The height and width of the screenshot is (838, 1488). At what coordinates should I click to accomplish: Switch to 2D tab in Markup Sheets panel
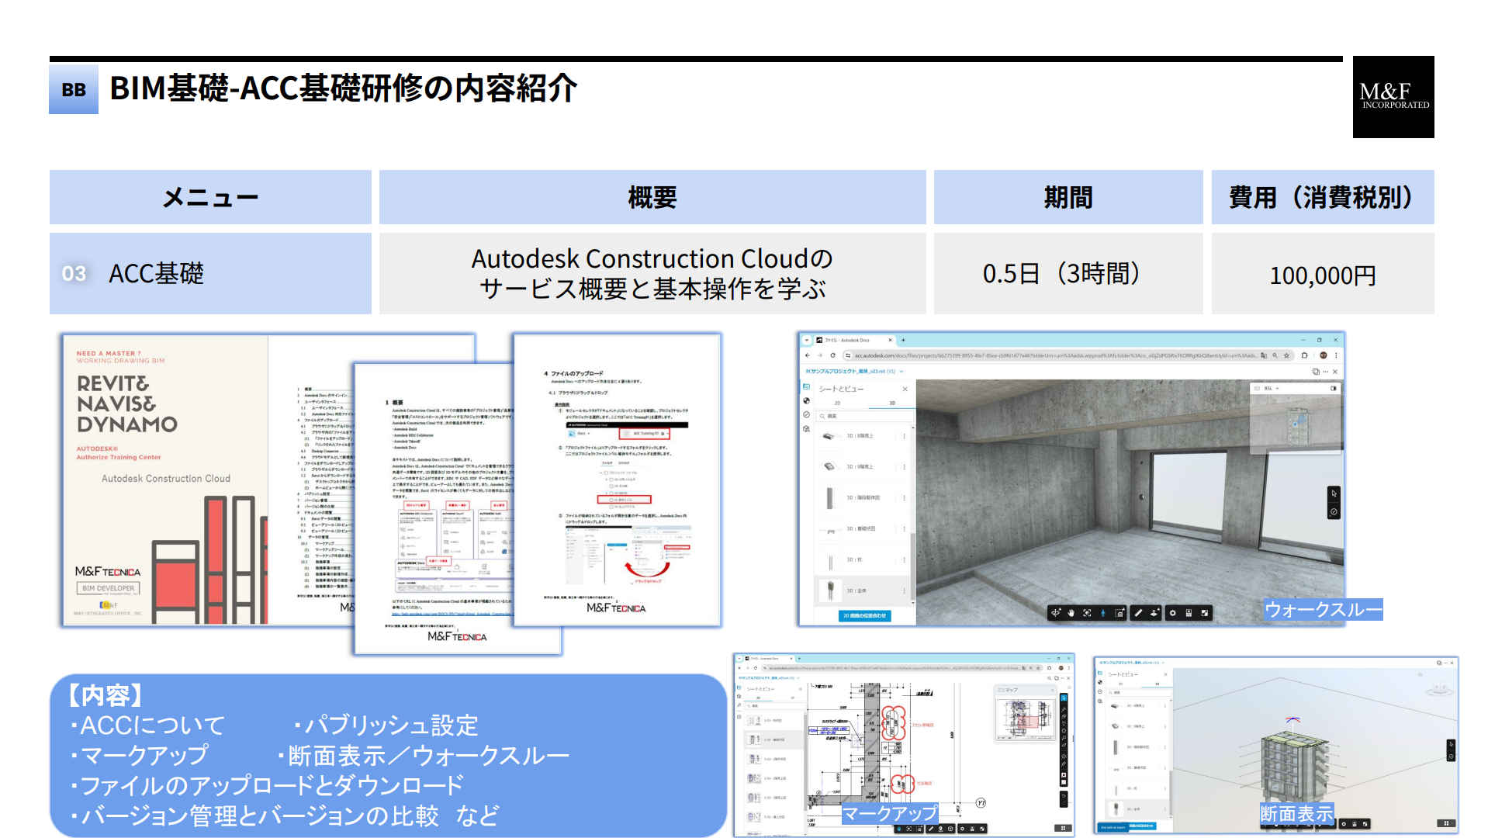758,698
